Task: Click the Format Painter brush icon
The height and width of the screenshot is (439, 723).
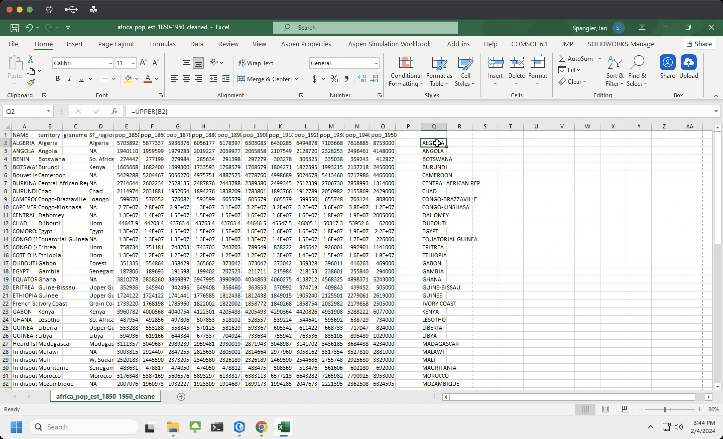Action: coord(31,83)
